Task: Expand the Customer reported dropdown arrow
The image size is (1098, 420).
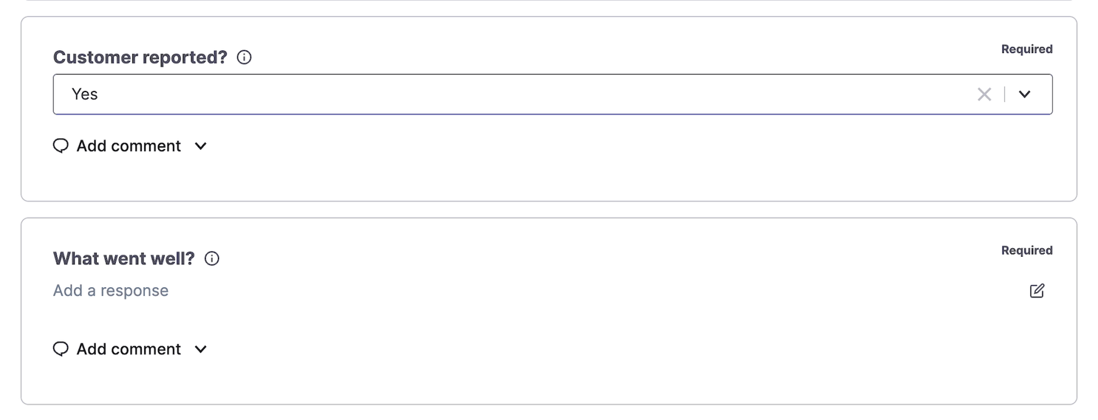Action: (x=1024, y=94)
